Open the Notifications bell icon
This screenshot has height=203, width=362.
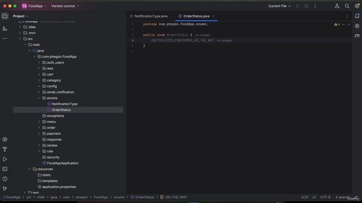[357, 16]
